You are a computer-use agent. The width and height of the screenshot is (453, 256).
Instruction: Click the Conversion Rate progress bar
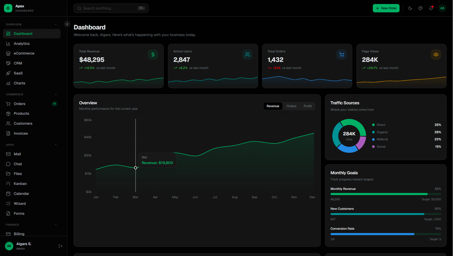tap(386, 234)
